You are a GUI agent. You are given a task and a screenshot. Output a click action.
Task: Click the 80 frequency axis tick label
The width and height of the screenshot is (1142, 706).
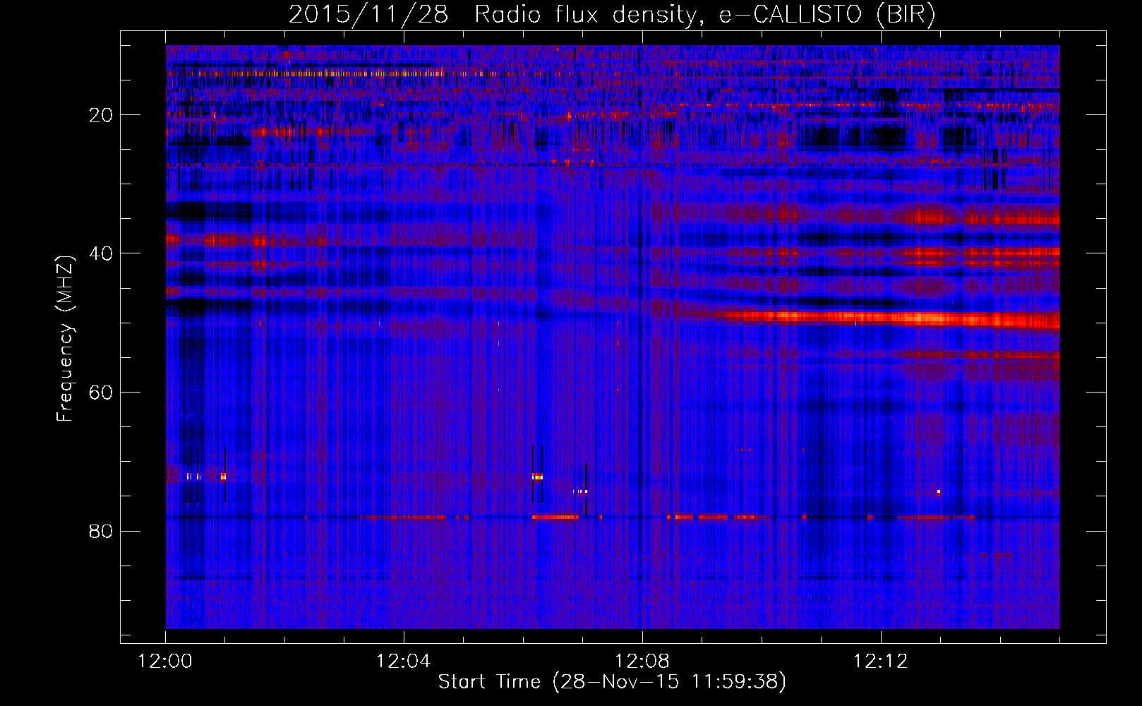(x=101, y=531)
